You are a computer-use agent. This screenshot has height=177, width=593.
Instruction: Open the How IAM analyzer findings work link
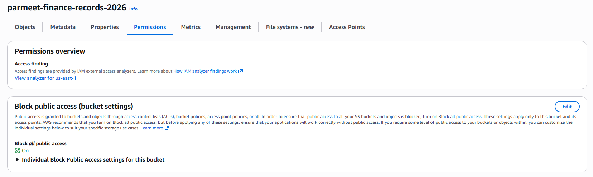click(205, 71)
